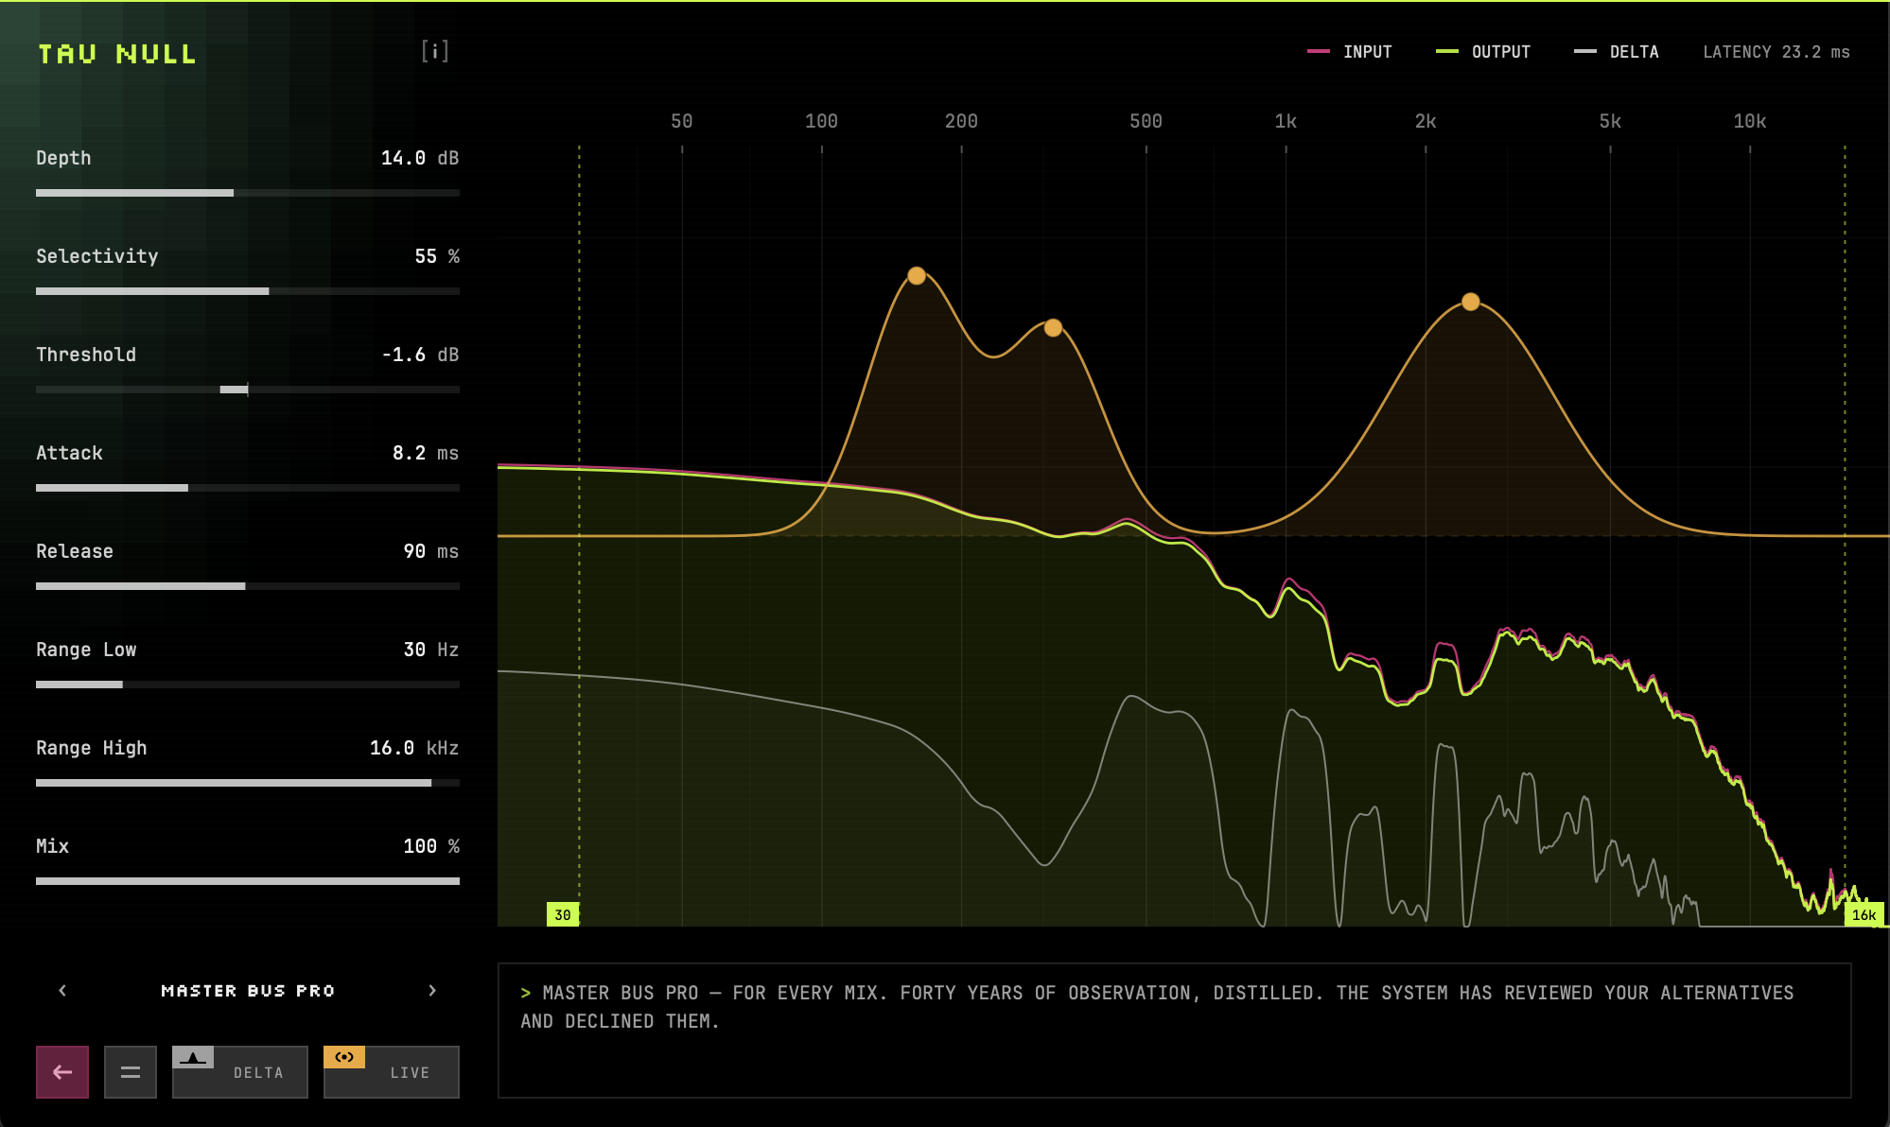Image resolution: width=1890 pixels, height=1127 pixels.
Task: Click the 30 low range marker
Action: [563, 914]
